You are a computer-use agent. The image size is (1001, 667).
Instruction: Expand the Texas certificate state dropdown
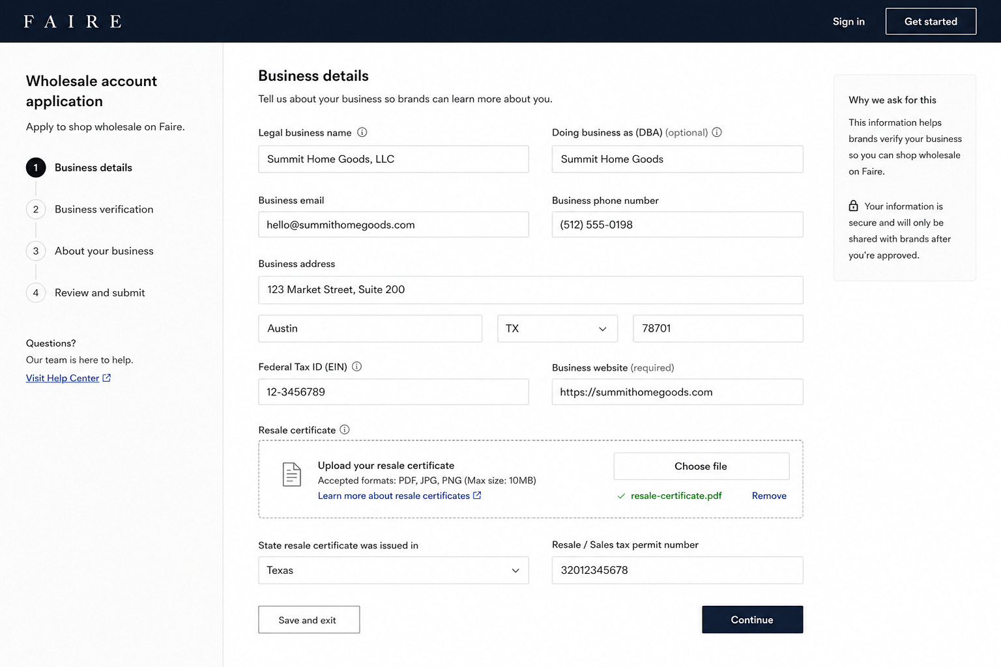[x=394, y=571]
